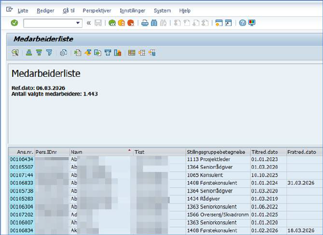This screenshot has width=323, height=235.
Task: Click the Tiltred.dato value 10.10.2025
Action: pos(264,175)
